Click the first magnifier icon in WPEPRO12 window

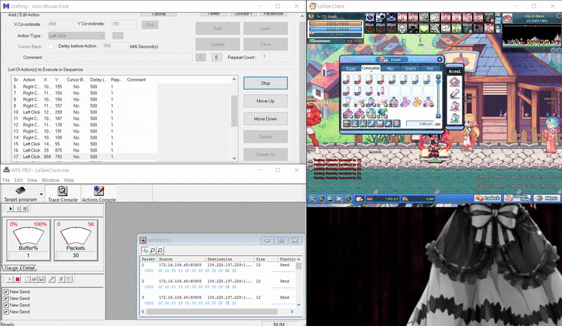tap(152, 250)
